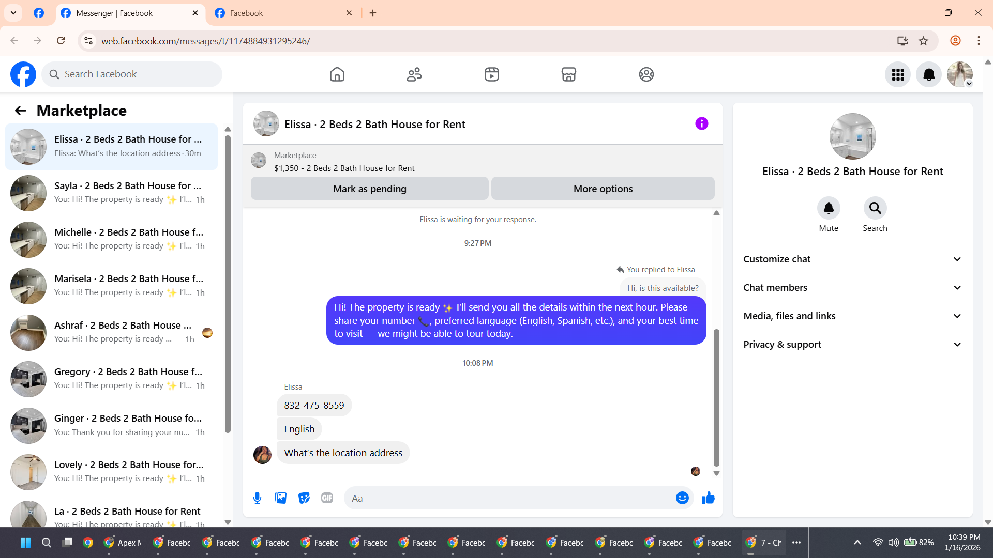The width and height of the screenshot is (993, 558).
Task: Click the voice clip microphone icon
Action: tap(257, 498)
